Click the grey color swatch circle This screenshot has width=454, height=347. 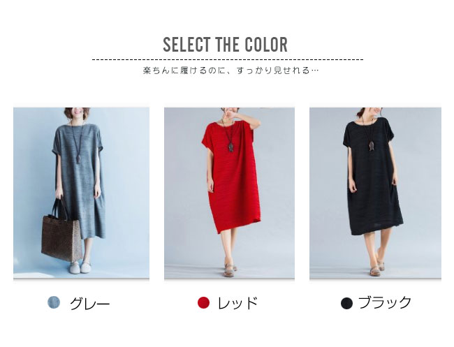(54, 302)
